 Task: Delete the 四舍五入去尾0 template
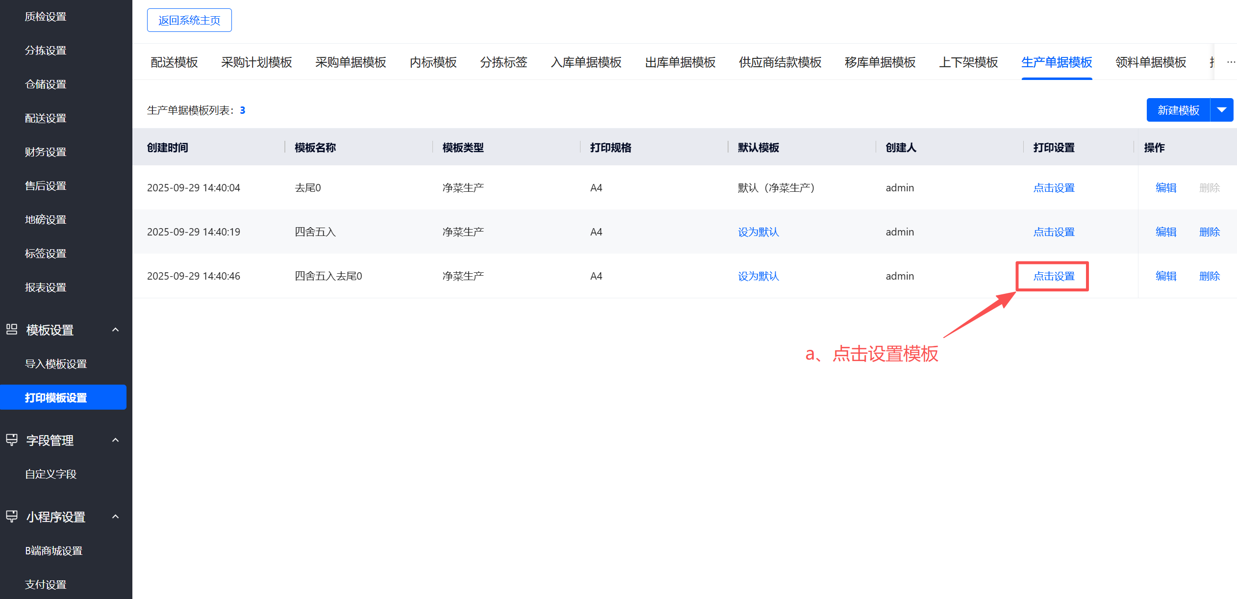click(1209, 276)
